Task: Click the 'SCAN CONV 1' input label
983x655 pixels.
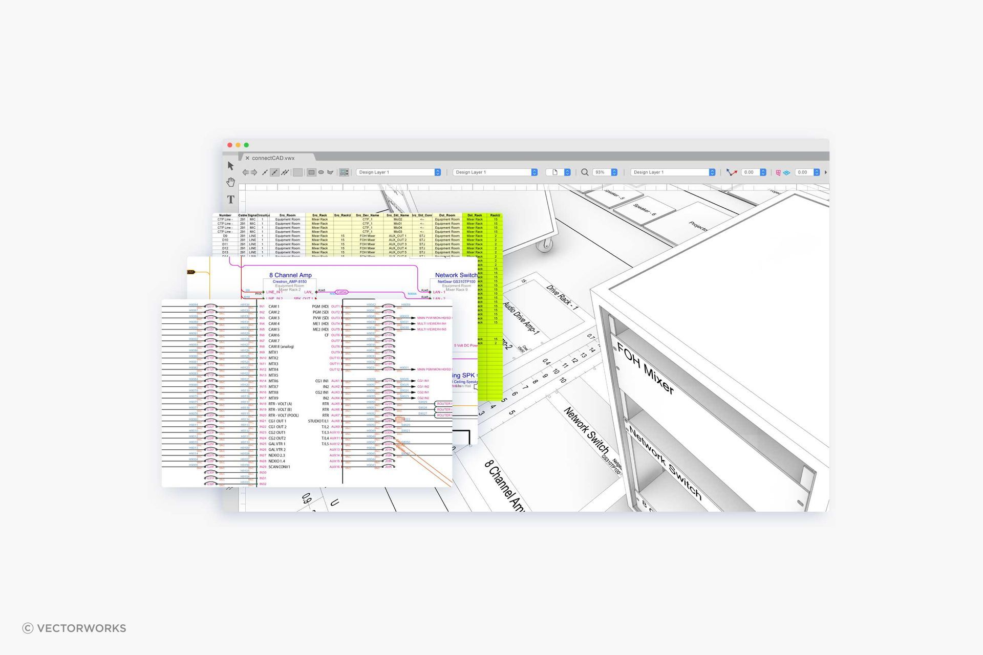Action: coord(279,467)
